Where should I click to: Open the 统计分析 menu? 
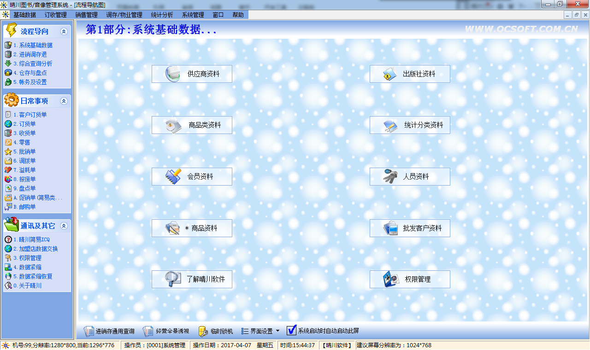(x=162, y=15)
